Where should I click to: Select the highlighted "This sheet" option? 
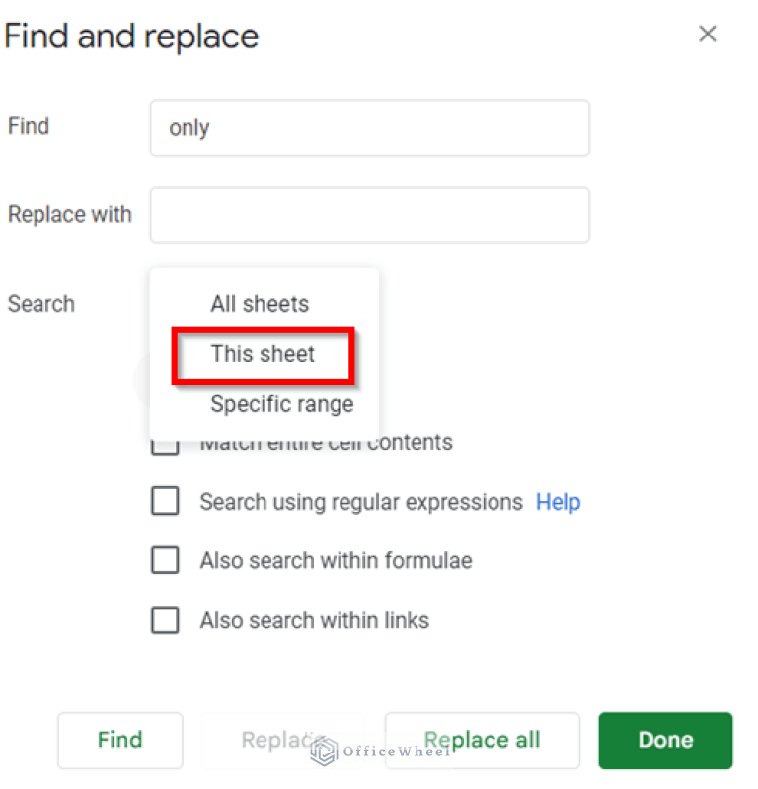pyautogui.click(x=262, y=354)
